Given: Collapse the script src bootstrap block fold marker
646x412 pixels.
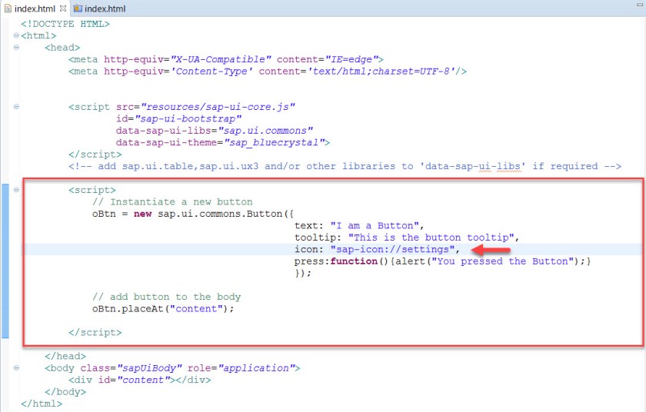Looking at the screenshot, I should [x=16, y=107].
